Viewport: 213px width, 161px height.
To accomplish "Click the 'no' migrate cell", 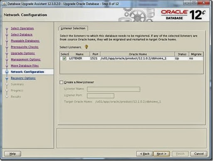I will click(x=196, y=58).
